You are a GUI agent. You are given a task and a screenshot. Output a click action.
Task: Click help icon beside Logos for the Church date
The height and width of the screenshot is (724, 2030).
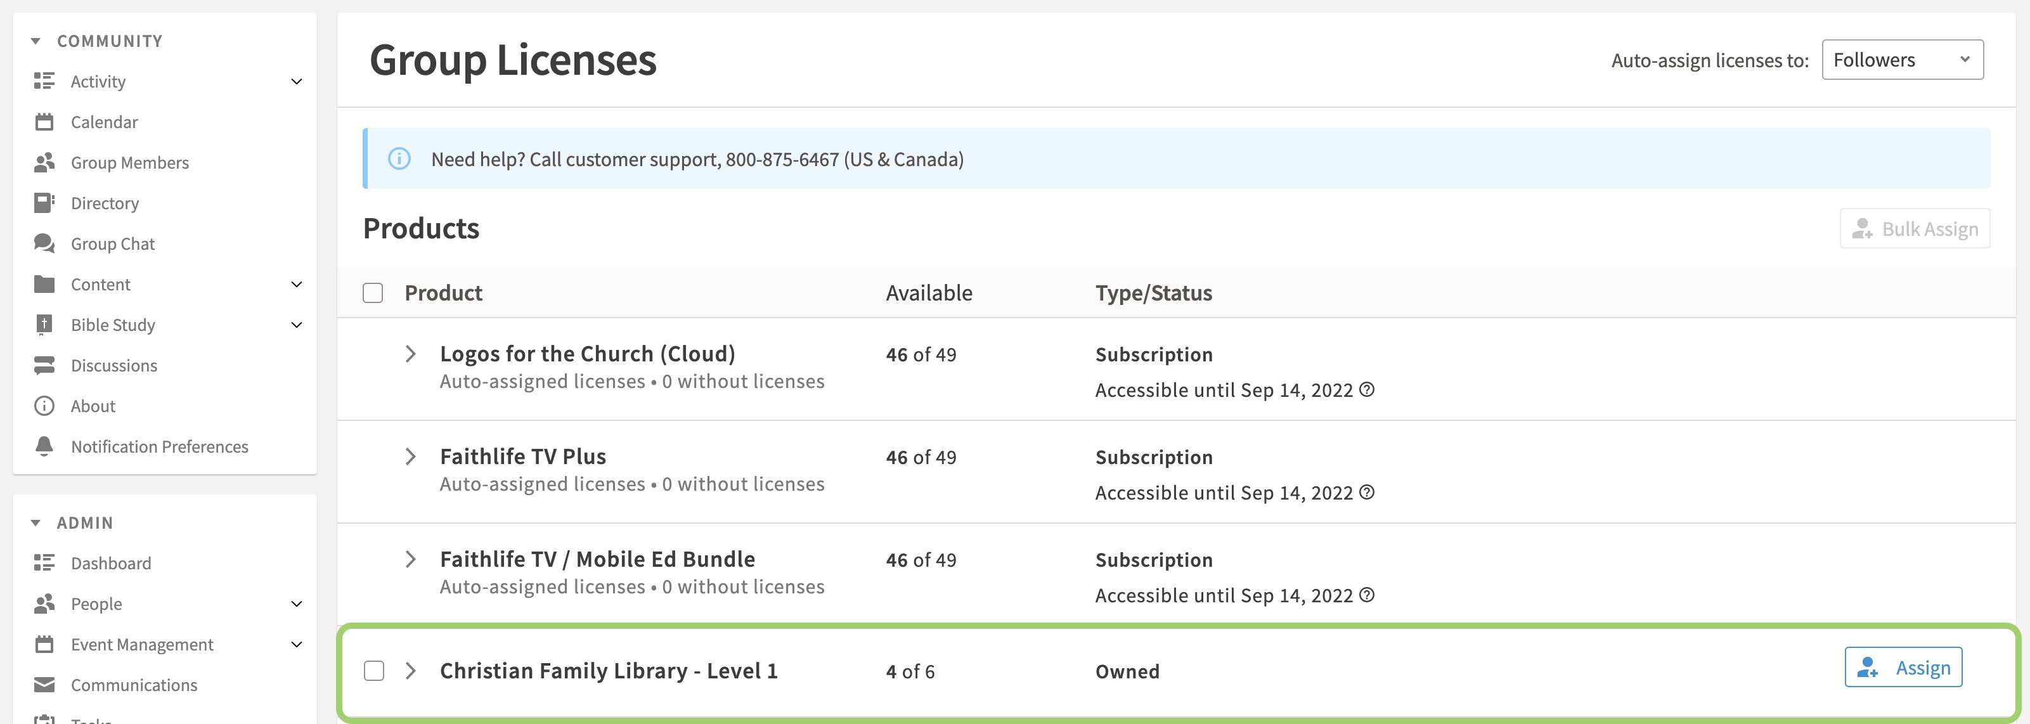coord(1367,389)
